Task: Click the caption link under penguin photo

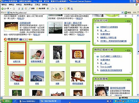Action: click(58, 61)
